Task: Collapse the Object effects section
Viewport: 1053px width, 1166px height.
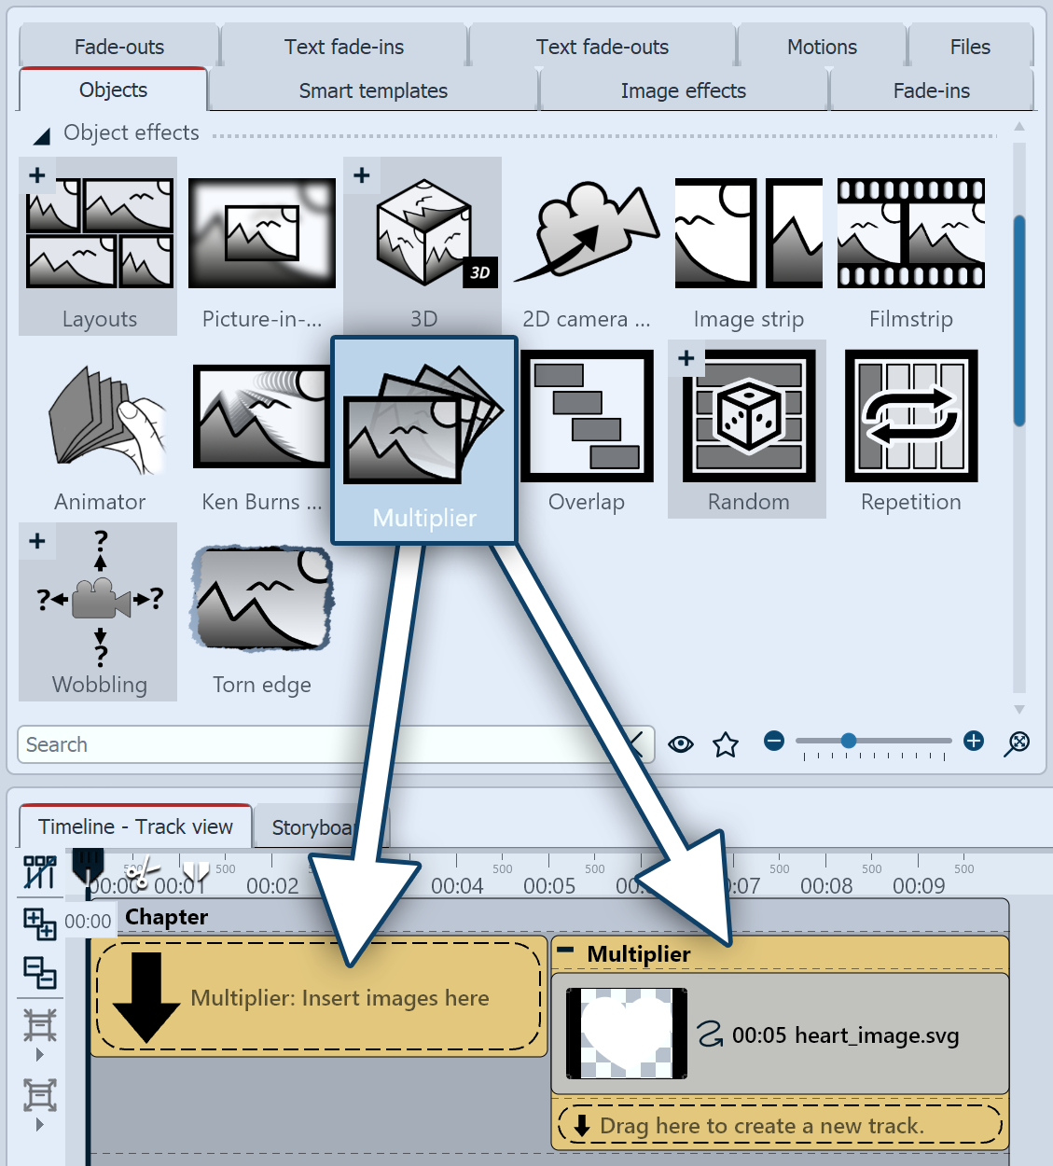Action: [x=42, y=136]
